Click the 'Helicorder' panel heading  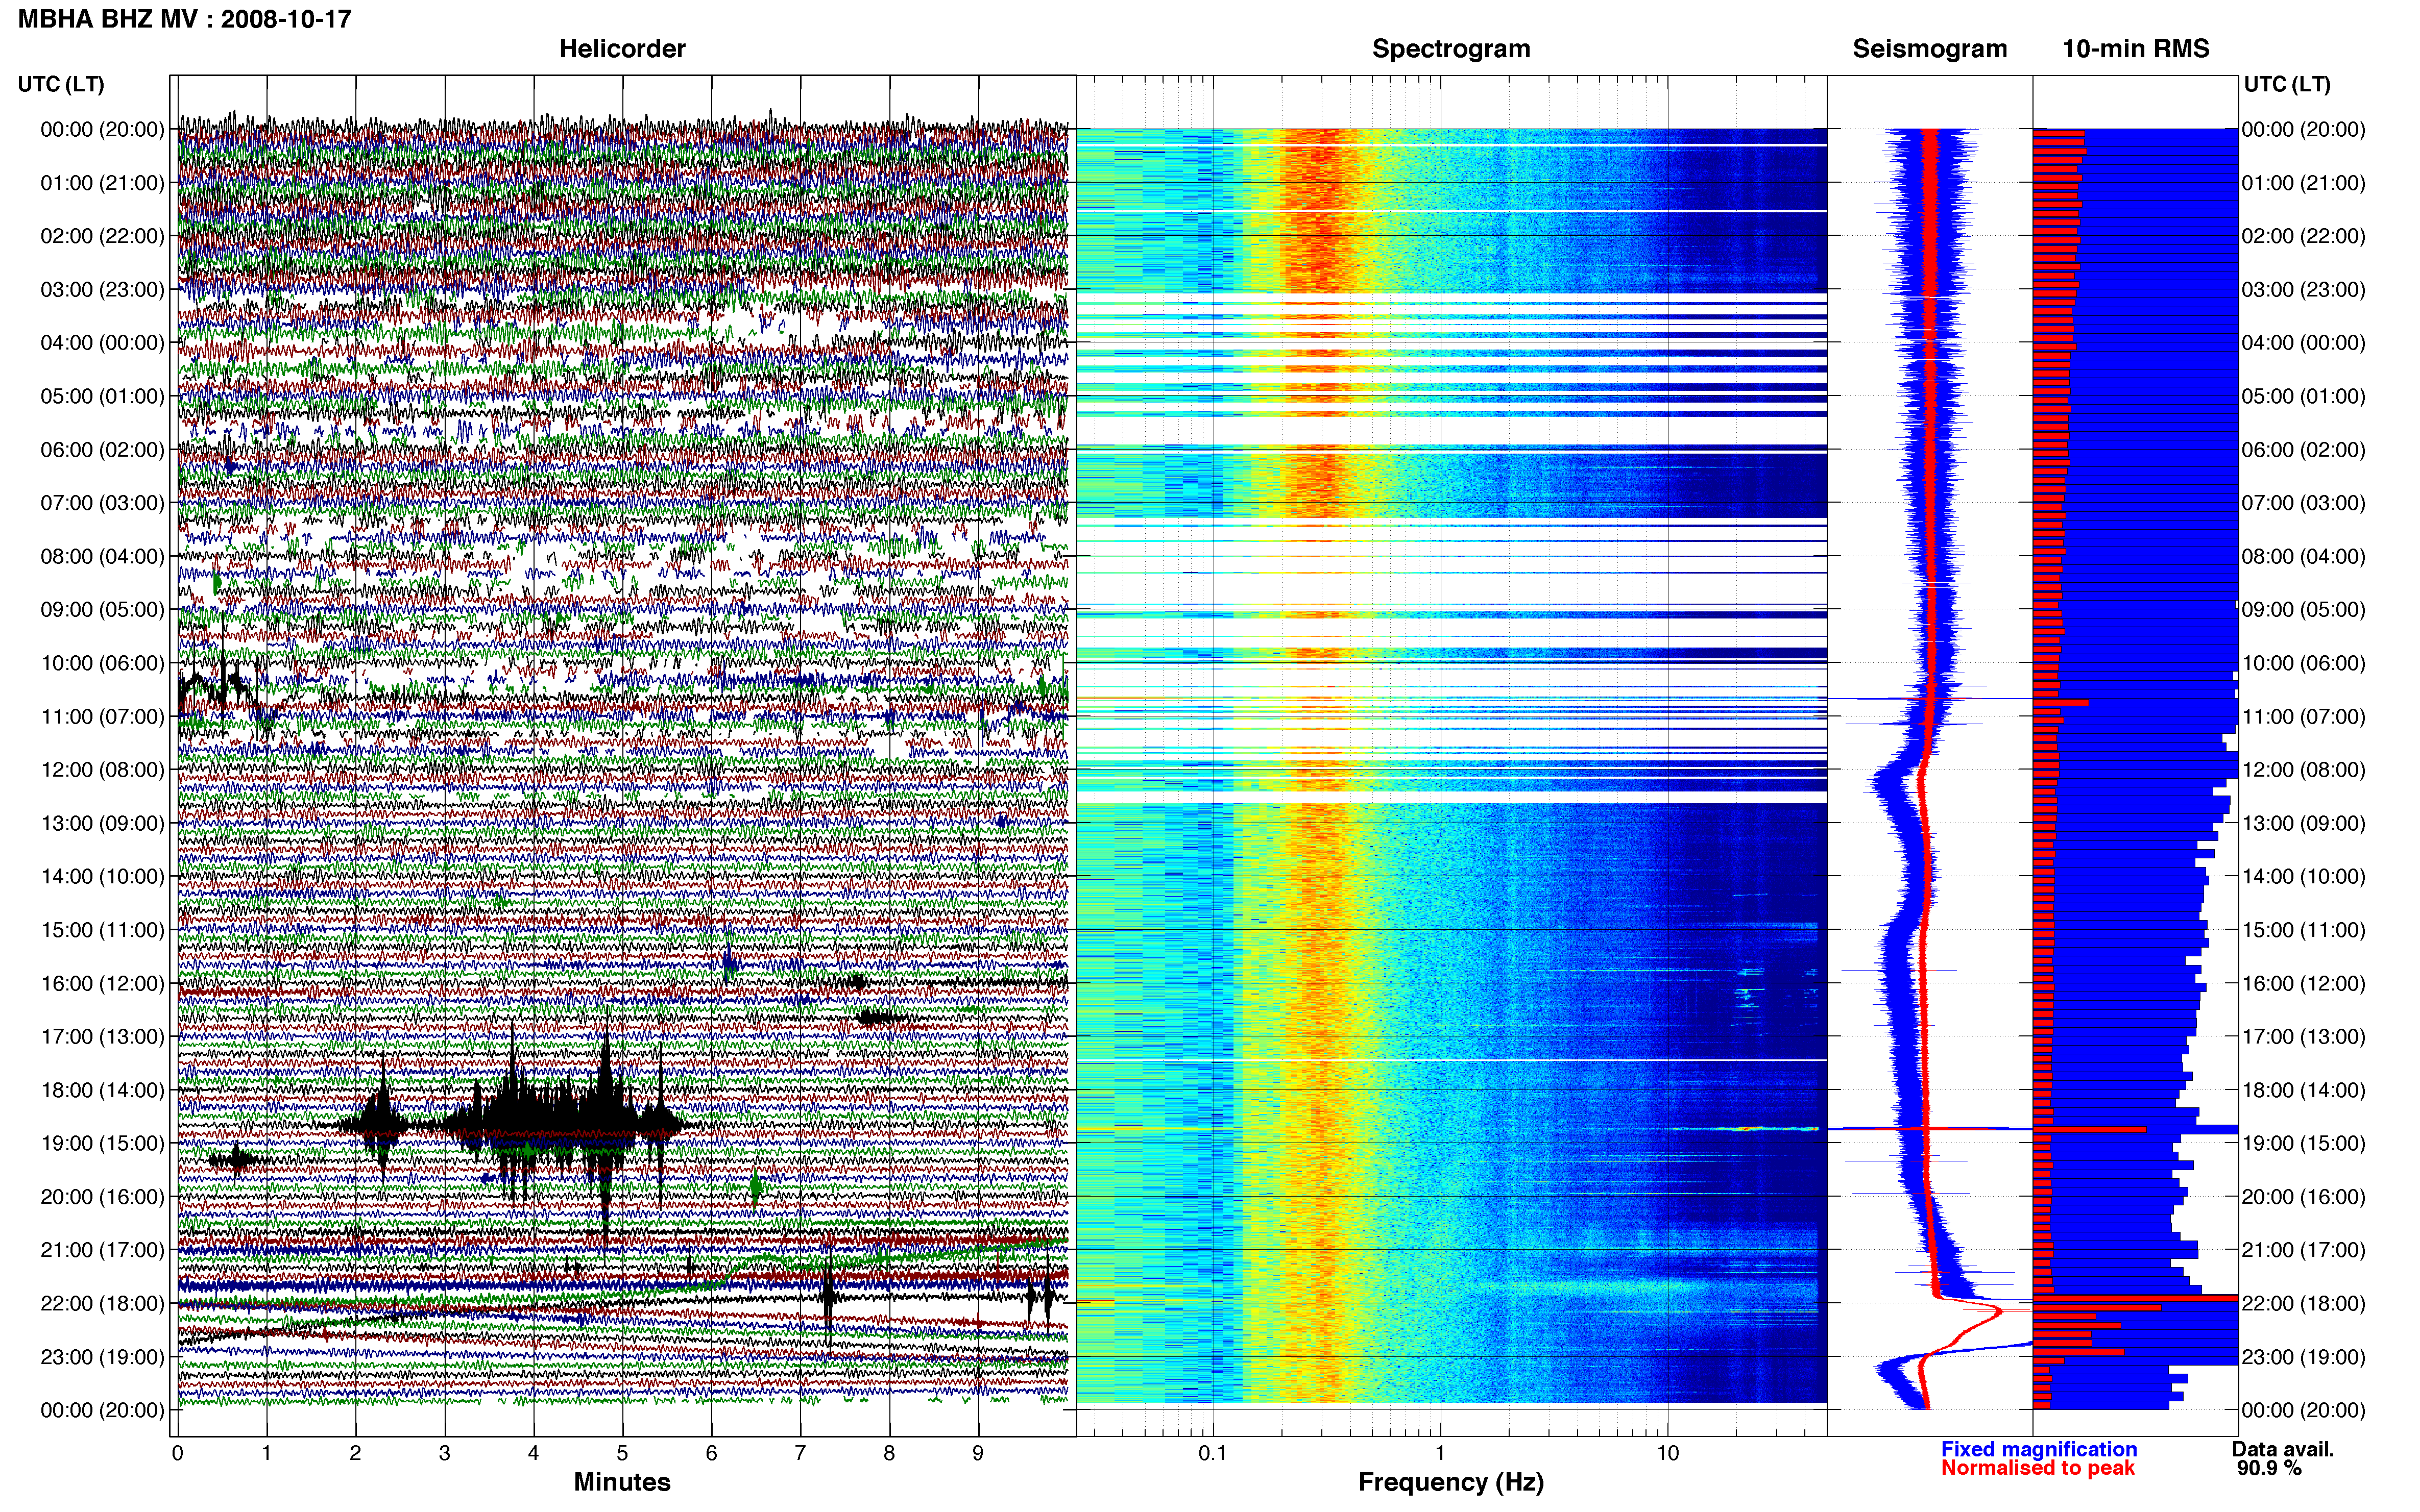[x=622, y=49]
